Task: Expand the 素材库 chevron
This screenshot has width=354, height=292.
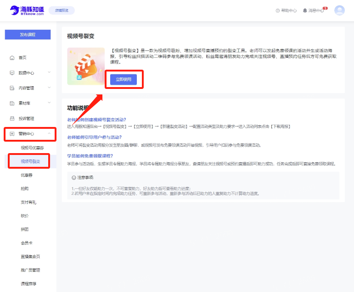Action: [49, 103]
